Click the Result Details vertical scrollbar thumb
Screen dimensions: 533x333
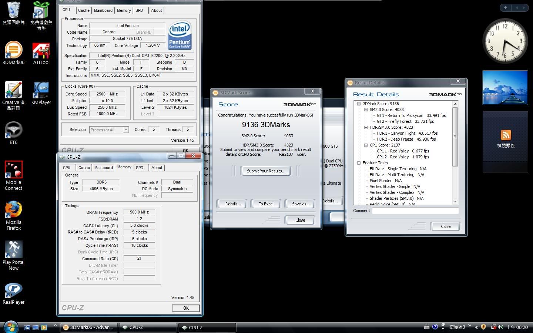click(455, 137)
